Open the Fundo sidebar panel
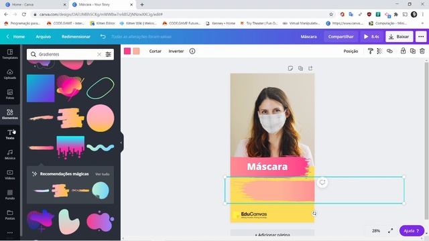 10,195
